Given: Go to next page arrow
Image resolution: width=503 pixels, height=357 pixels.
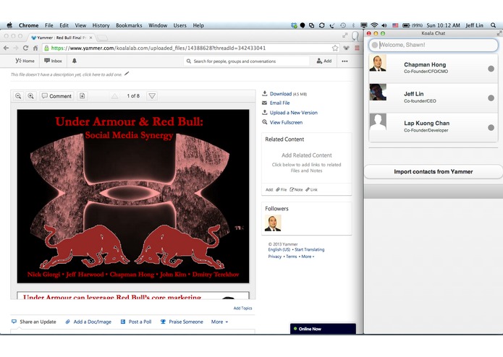Looking at the screenshot, I should coord(152,96).
